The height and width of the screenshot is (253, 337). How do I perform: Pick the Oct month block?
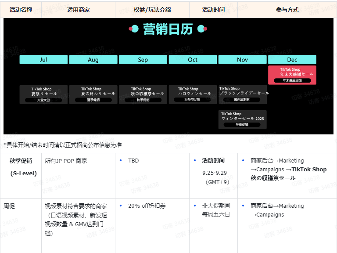coord(193,60)
